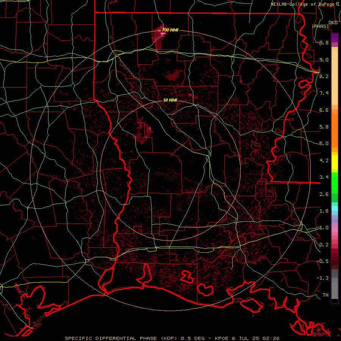Select the 9.0 value on the color scale
Screen dimensions: 341x341
pos(324,59)
